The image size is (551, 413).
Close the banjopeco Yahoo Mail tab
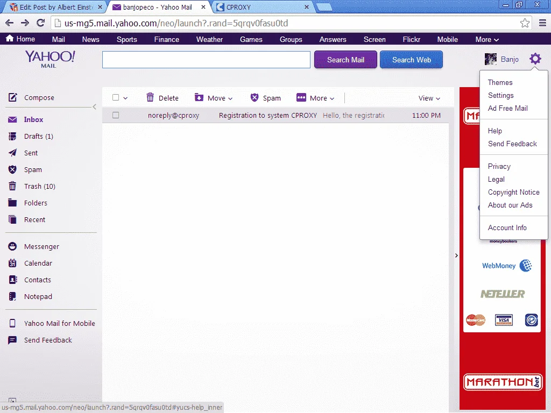[203, 7]
